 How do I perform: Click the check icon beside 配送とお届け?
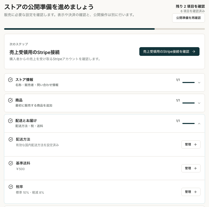tap(11, 121)
